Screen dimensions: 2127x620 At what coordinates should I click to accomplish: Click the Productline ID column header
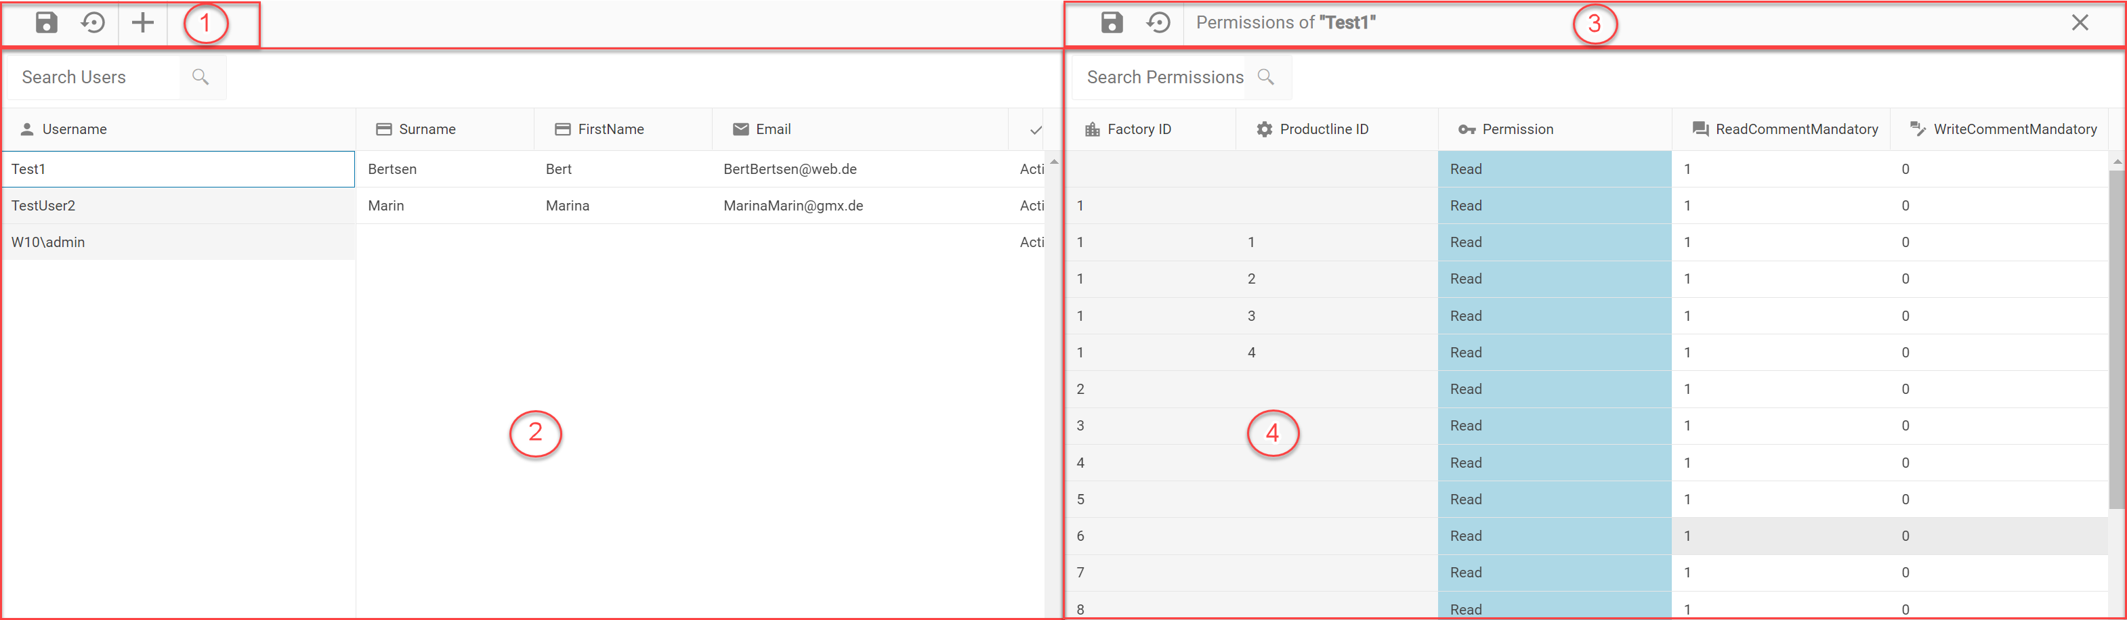[1324, 129]
